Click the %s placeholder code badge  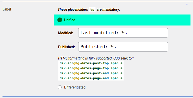pos(92,9)
